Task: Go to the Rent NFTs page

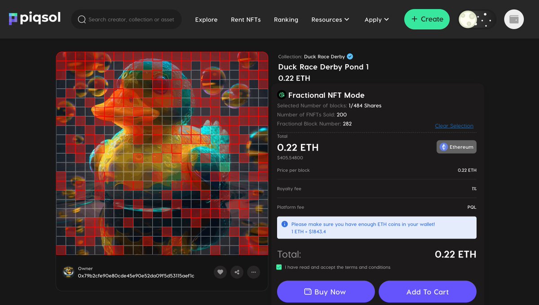Action: click(246, 20)
